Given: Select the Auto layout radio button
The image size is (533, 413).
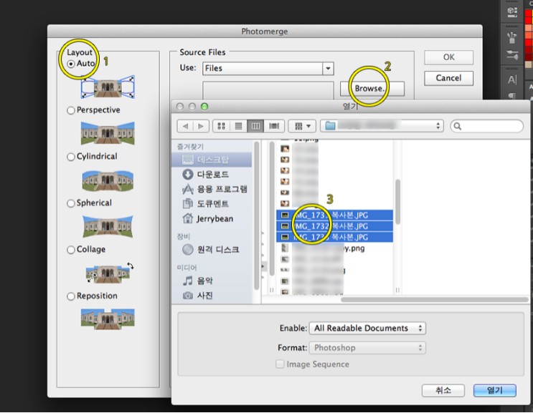Looking at the screenshot, I should coord(71,64).
